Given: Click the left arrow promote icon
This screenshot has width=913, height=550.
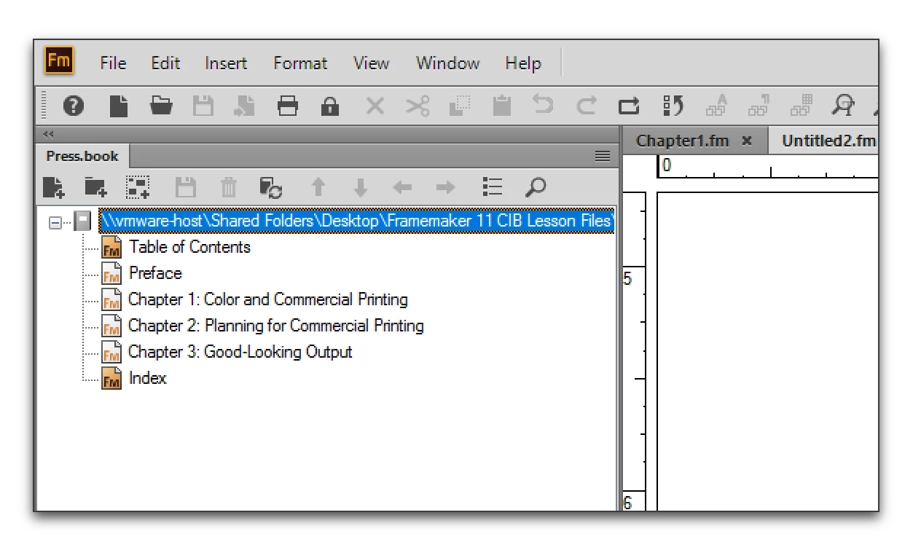Looking at the screenshot, I should (402, 187).
